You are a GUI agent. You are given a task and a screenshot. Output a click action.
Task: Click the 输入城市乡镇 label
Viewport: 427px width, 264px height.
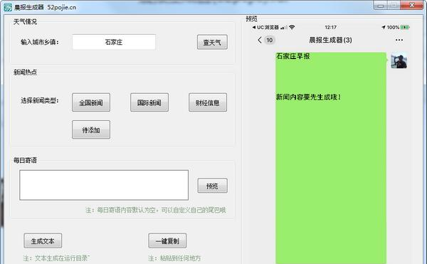40,42
